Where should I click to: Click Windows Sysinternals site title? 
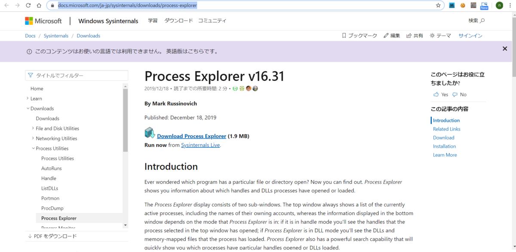(108, 21)
